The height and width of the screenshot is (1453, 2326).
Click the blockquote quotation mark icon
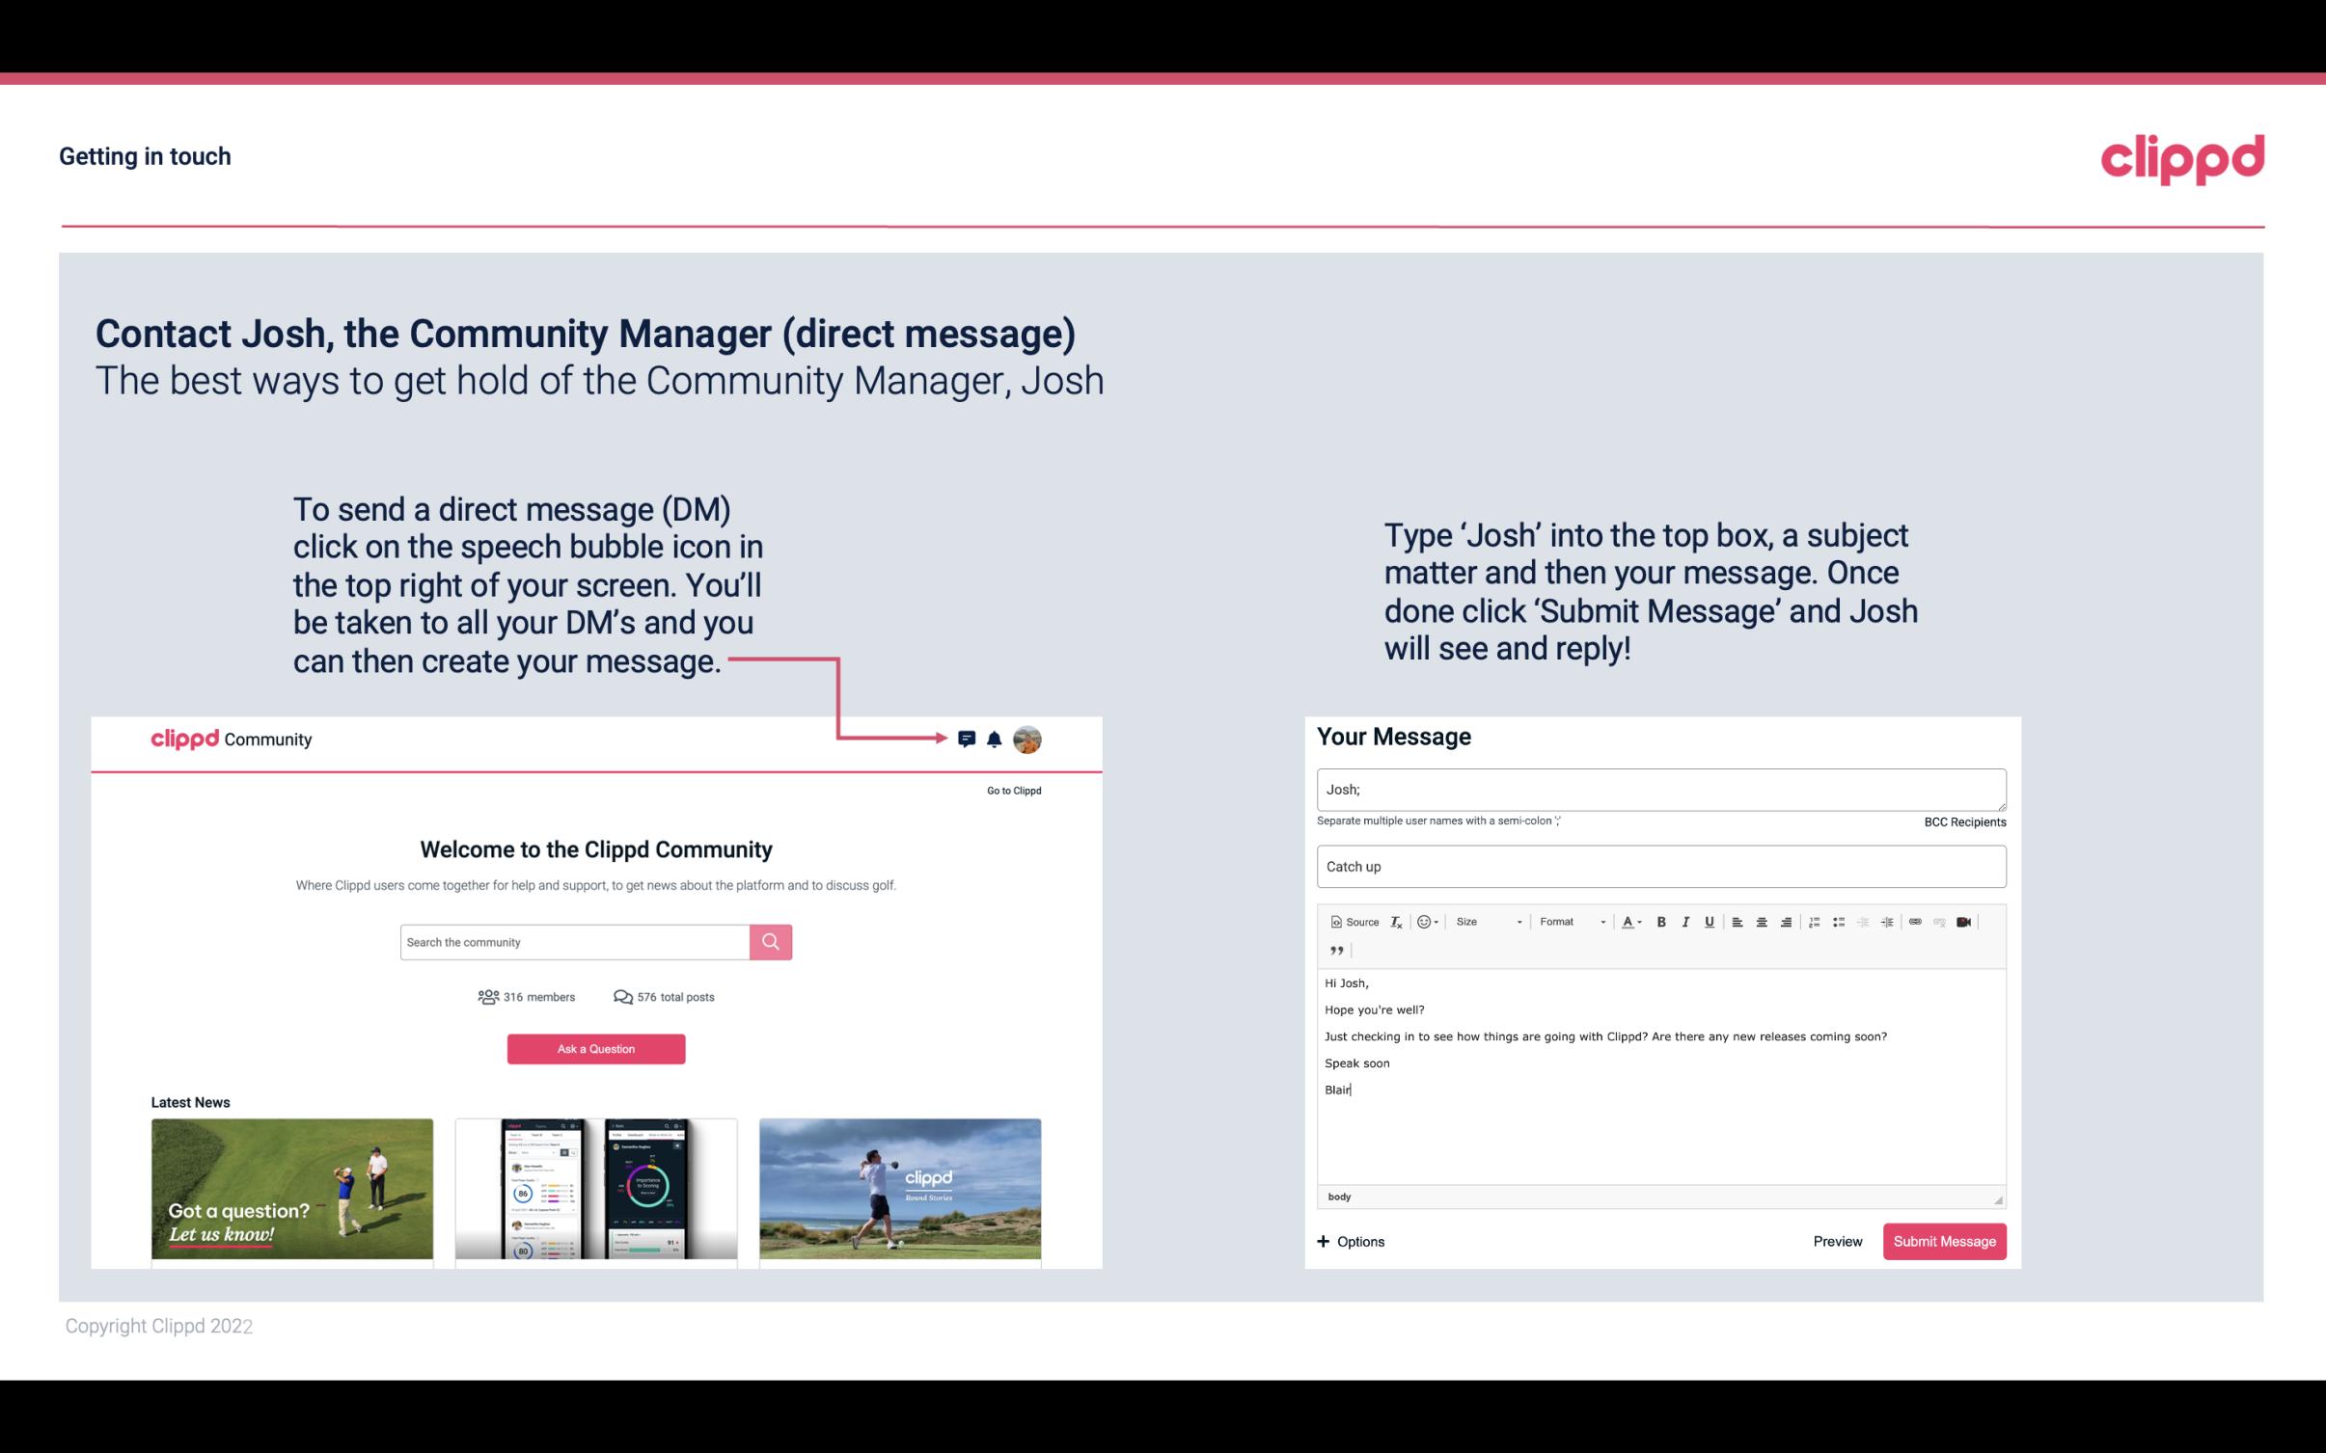(x=1334, y=951)
